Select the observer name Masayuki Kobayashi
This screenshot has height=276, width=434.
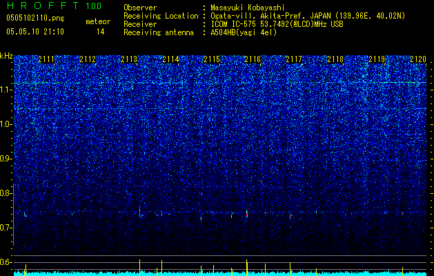coord(248,8)
